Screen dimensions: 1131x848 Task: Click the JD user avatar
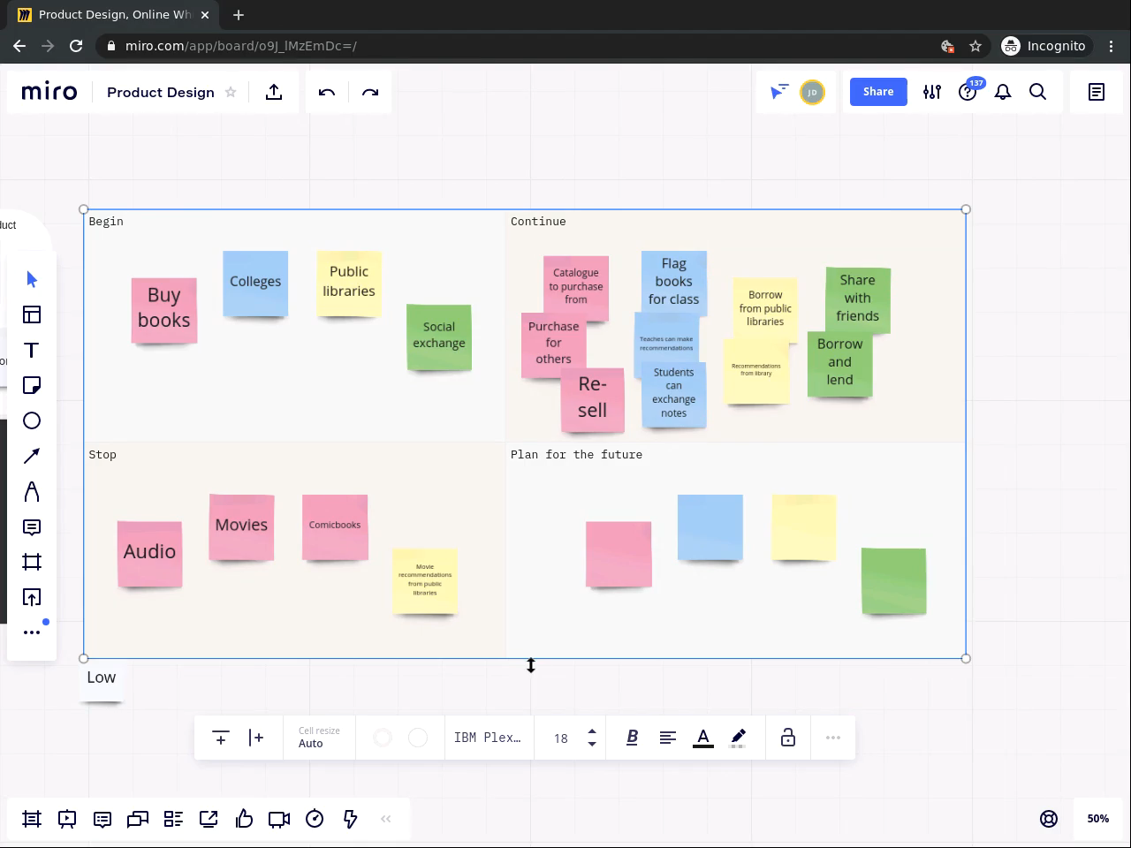pyautogui.click(x=812, y=92)
